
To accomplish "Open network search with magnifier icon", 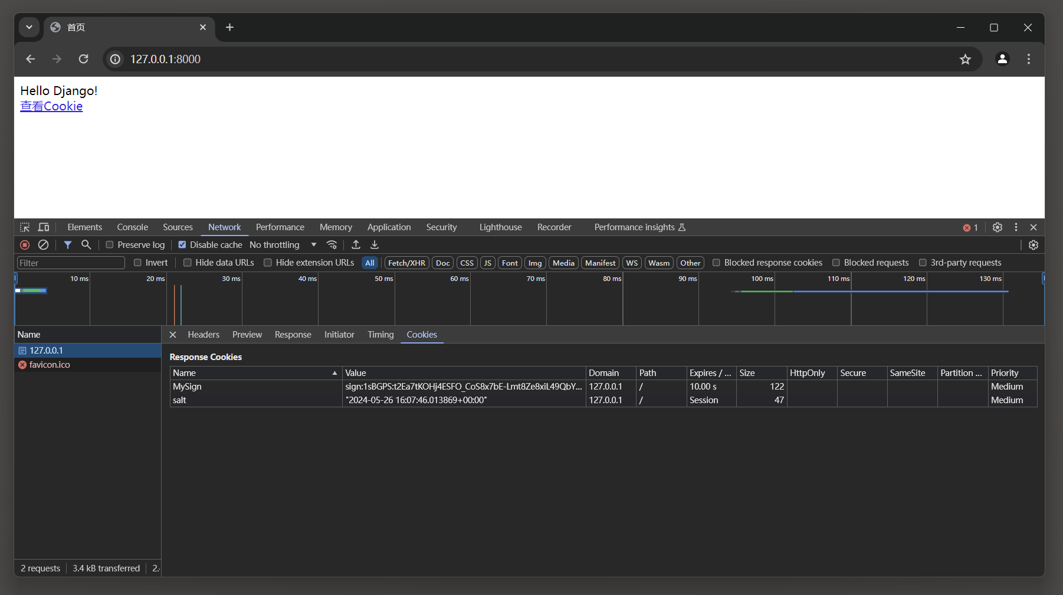I will [x=86, y=245].
